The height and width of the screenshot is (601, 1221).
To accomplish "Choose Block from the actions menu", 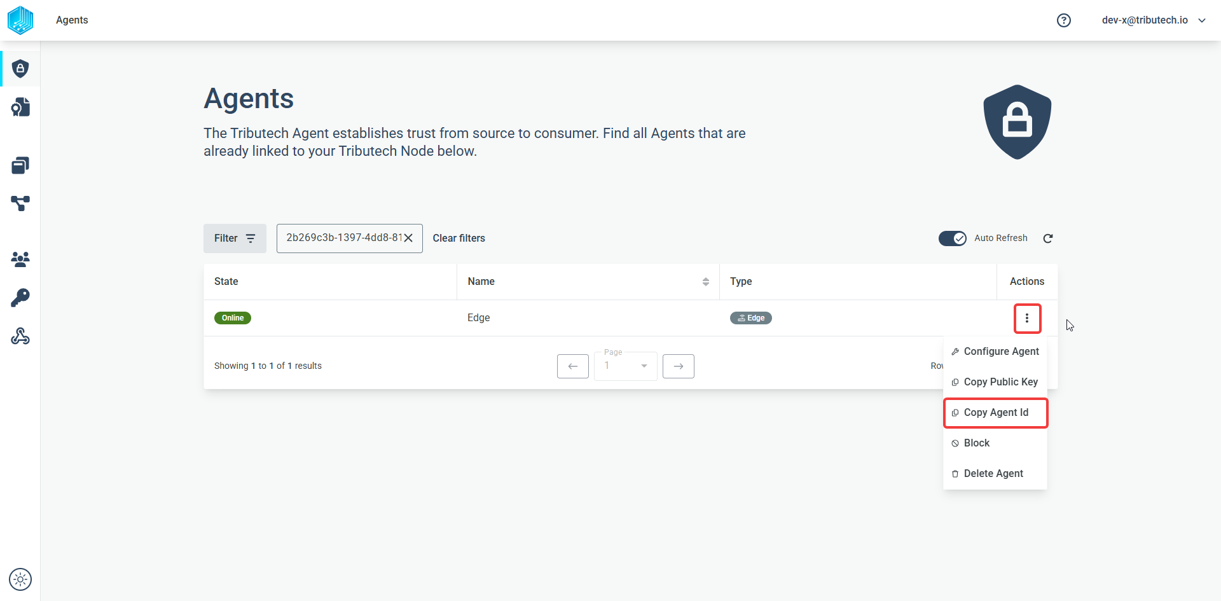I will pyautogui.click(x=995, y=443).
